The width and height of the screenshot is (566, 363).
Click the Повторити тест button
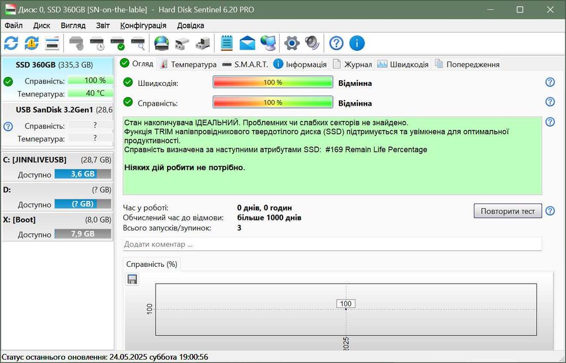(508, 211)
